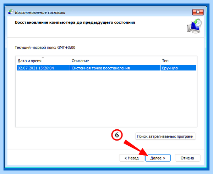Go back with the < Назад button

pos(131,158)
